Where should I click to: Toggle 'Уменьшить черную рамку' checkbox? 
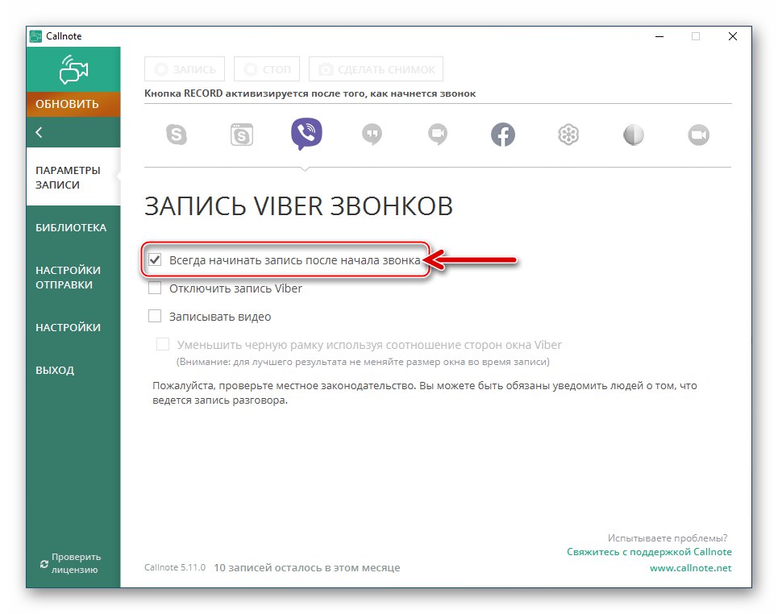point(163,344)
